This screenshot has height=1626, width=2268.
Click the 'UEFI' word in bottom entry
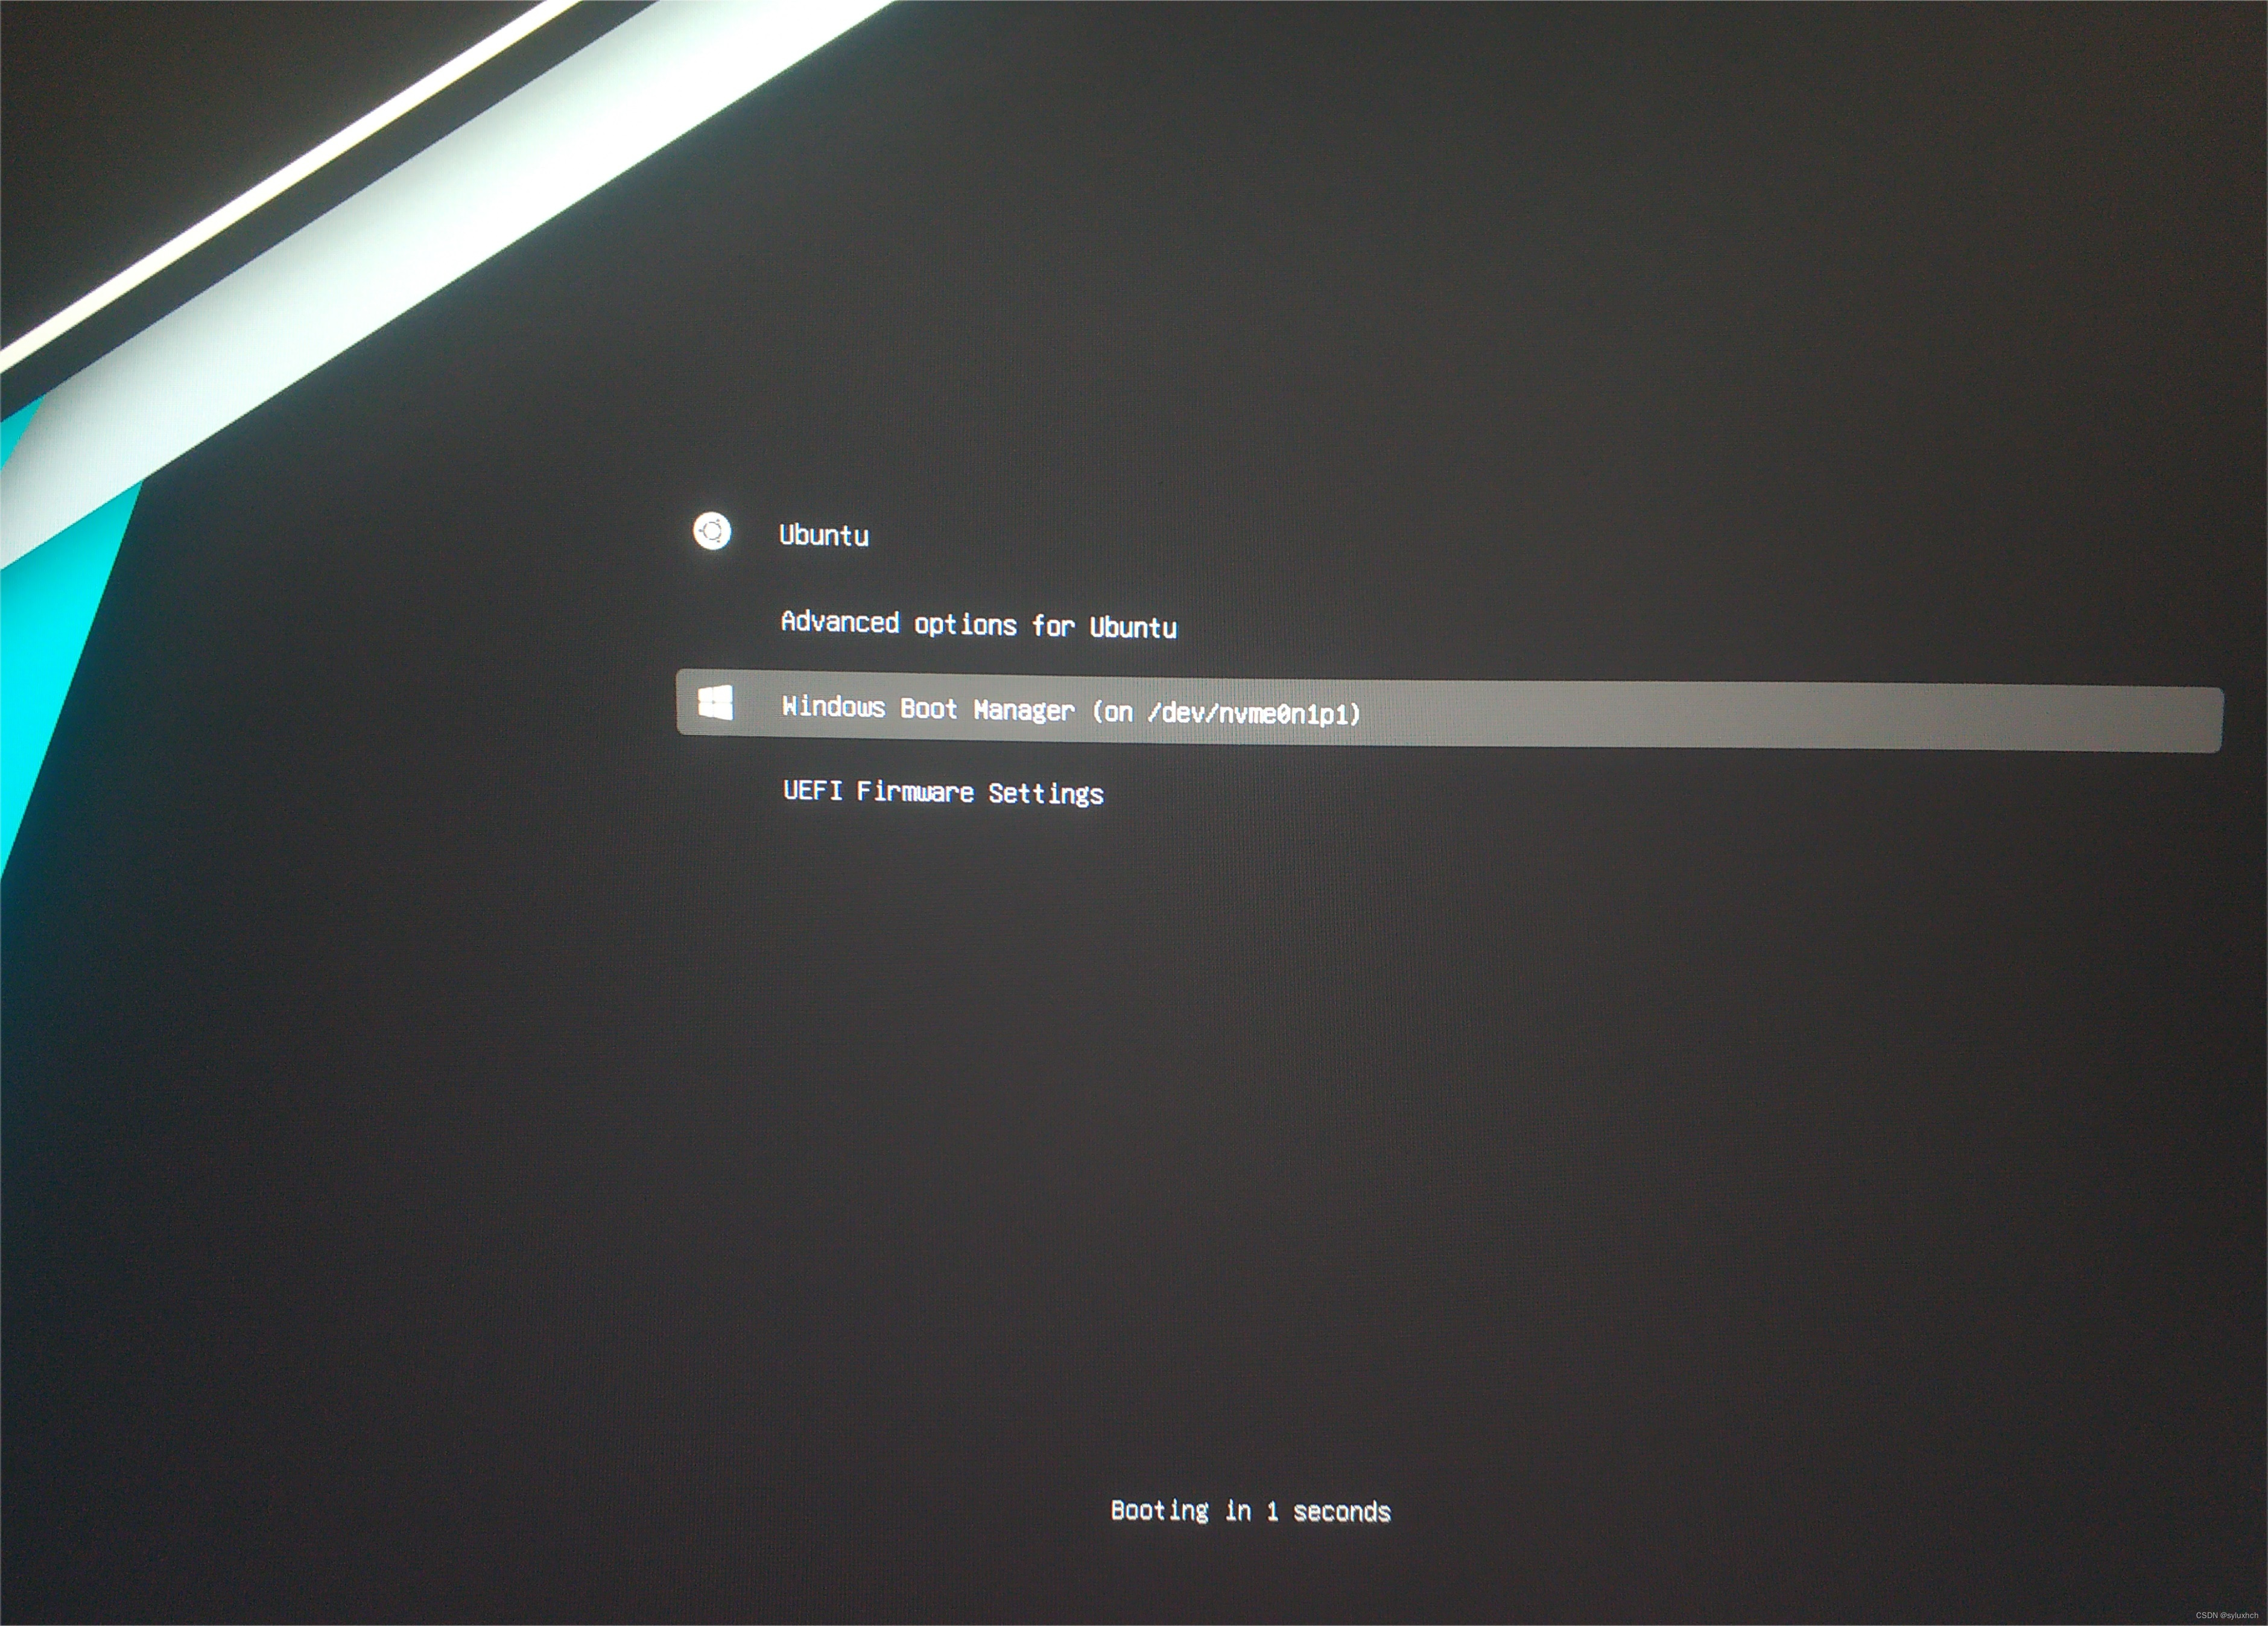812,790
